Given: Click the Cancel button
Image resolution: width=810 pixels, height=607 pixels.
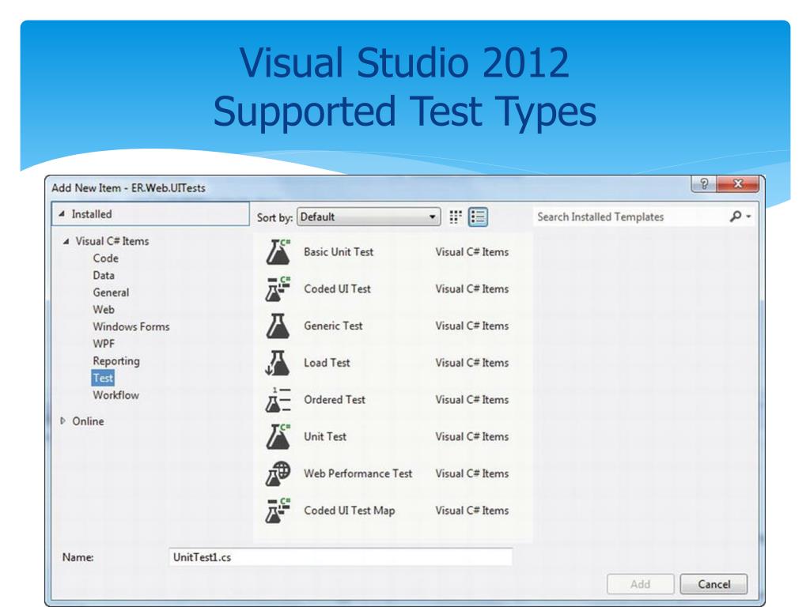Looking at the screenshot, I should tap(714, 584).
